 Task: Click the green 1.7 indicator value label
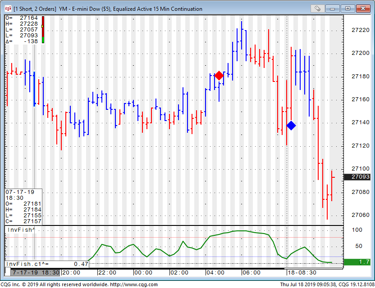(357, 262)
